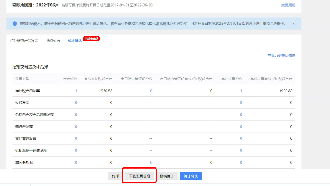The image size is (330, 186).
Task: Open the 收购发票 其他发票份数 link 0
Action: tap(241, 103)
